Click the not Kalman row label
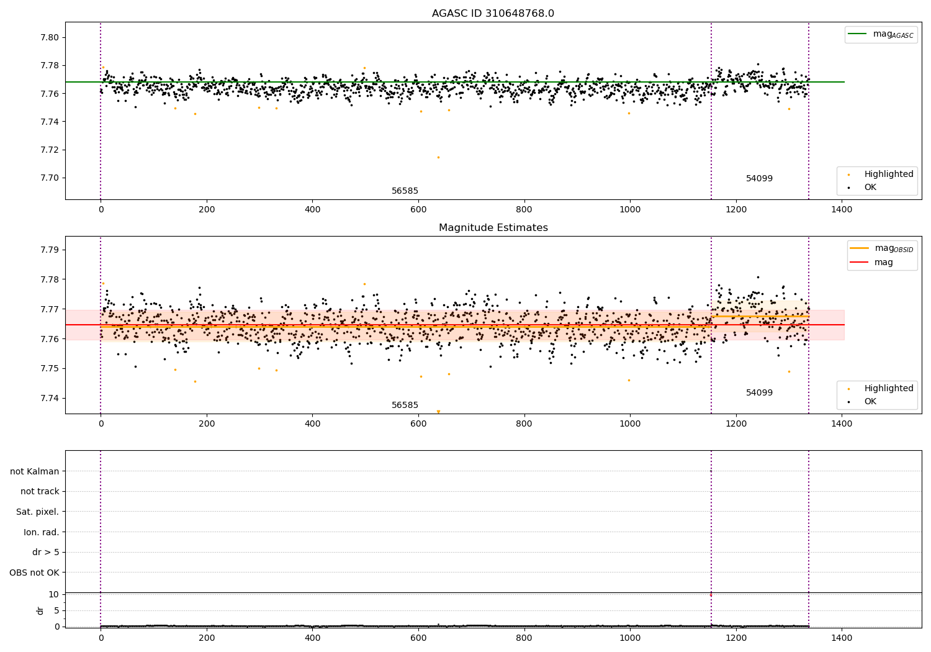The image size is (931, 652). (35, 471)
